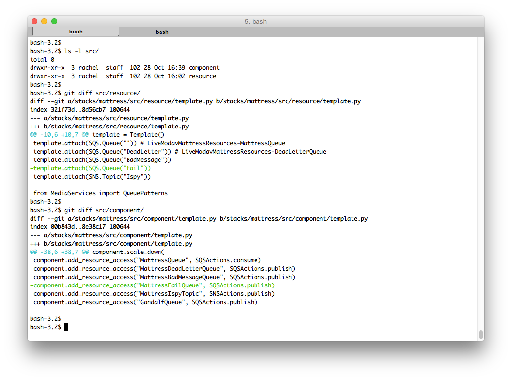Click the added green SQS.Queue("Fail") line
This screenshot has width=512, height=380.
tap(90, 168)
